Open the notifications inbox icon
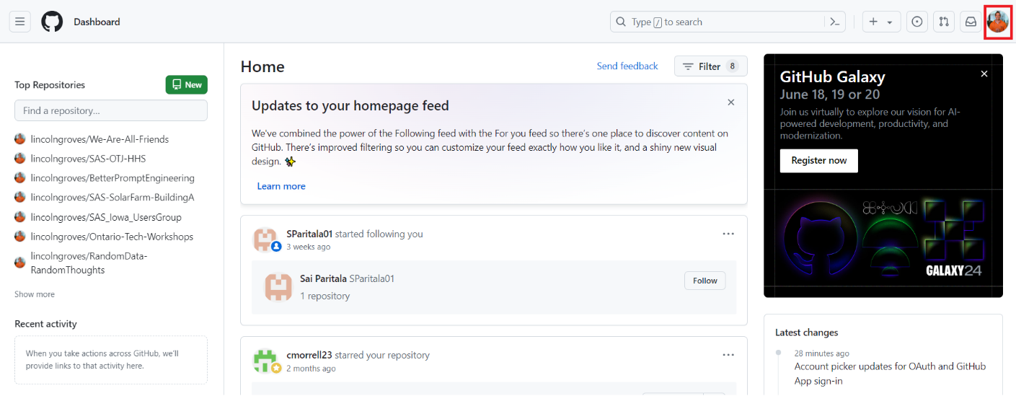 (971, 22)
